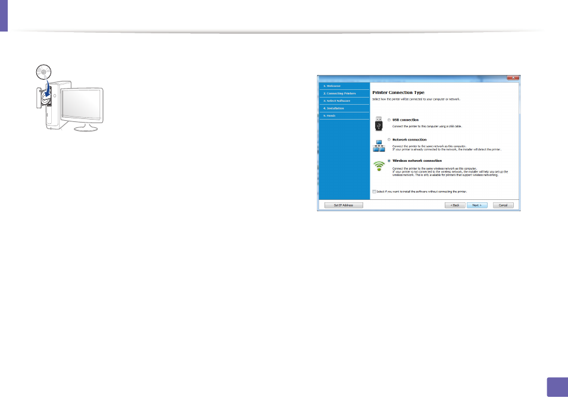Click the green Wi-Fi signal icon
568x401 pixels.
coord(379,166)
